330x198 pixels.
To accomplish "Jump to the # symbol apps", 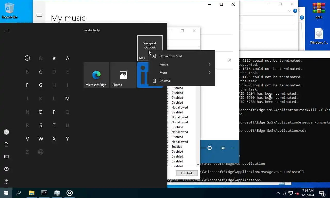I will (x=54, y=58).
